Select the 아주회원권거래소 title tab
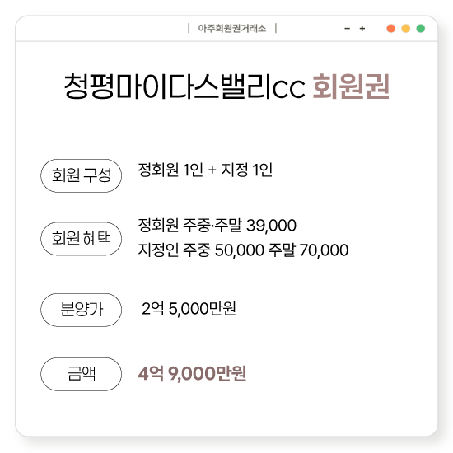Image resolution: width=453 pixels, height=453 pixels. click(232, 28)
